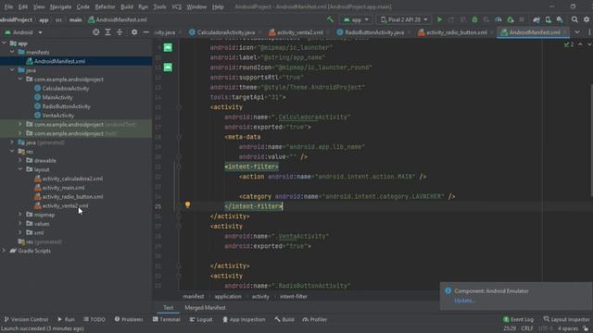Expand the drawable folder
The height and width of the screenshot is (333, 593).
coord(20,160)
